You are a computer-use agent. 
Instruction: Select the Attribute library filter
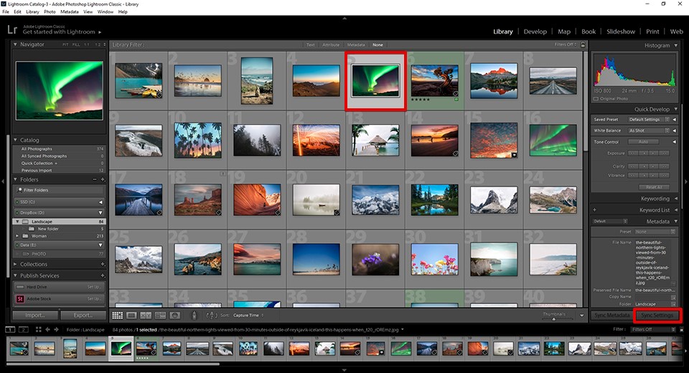[x=331, y=44]
